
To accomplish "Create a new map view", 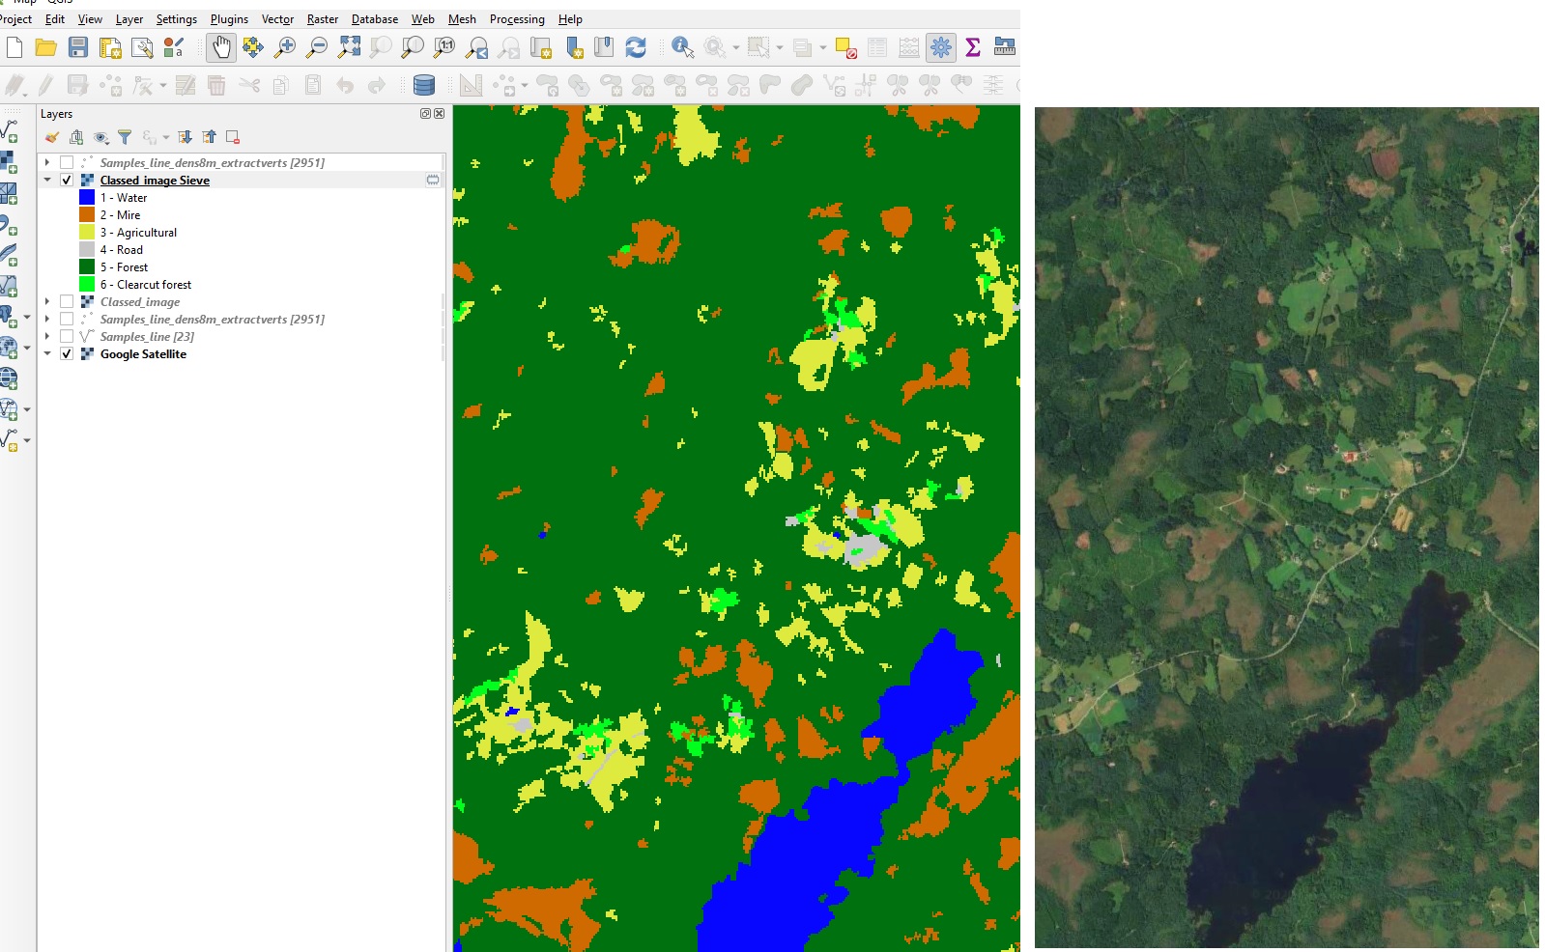I will point(541,47).
